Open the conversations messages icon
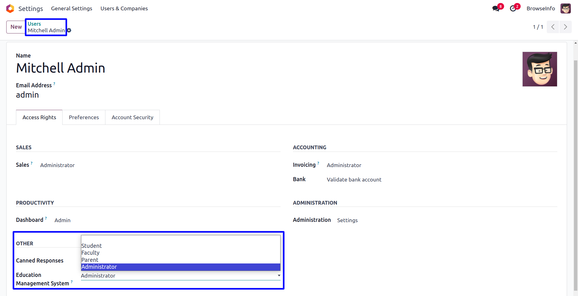Screen dimensions: 578x296 click(x=496, y=8)
